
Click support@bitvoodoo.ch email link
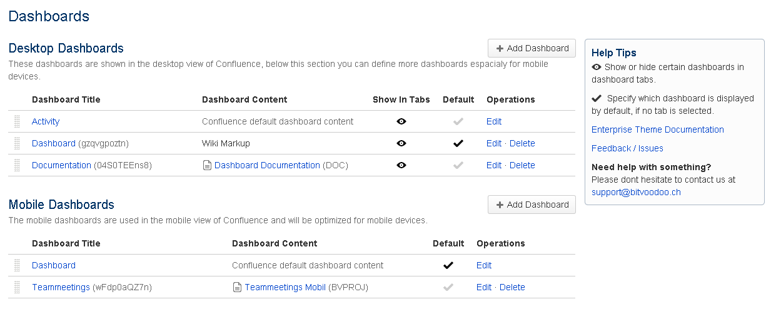(636, 192)
